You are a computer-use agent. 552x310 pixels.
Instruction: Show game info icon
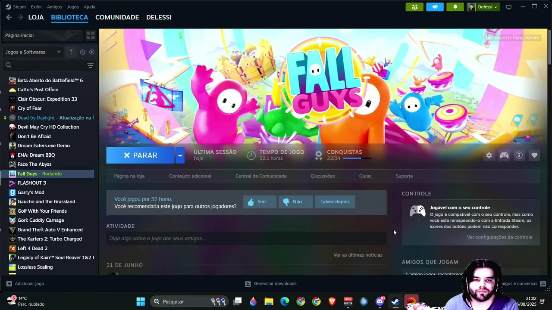[x=519, y=155]
